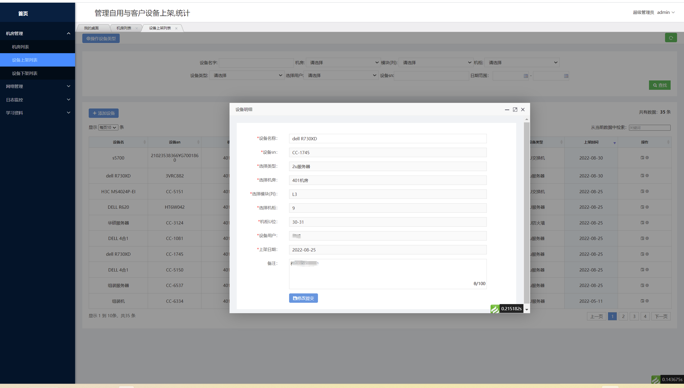Click the gear icon in the CC-5150 row
The width and height of the screenshot is (684, 388).
coord(647,270)
